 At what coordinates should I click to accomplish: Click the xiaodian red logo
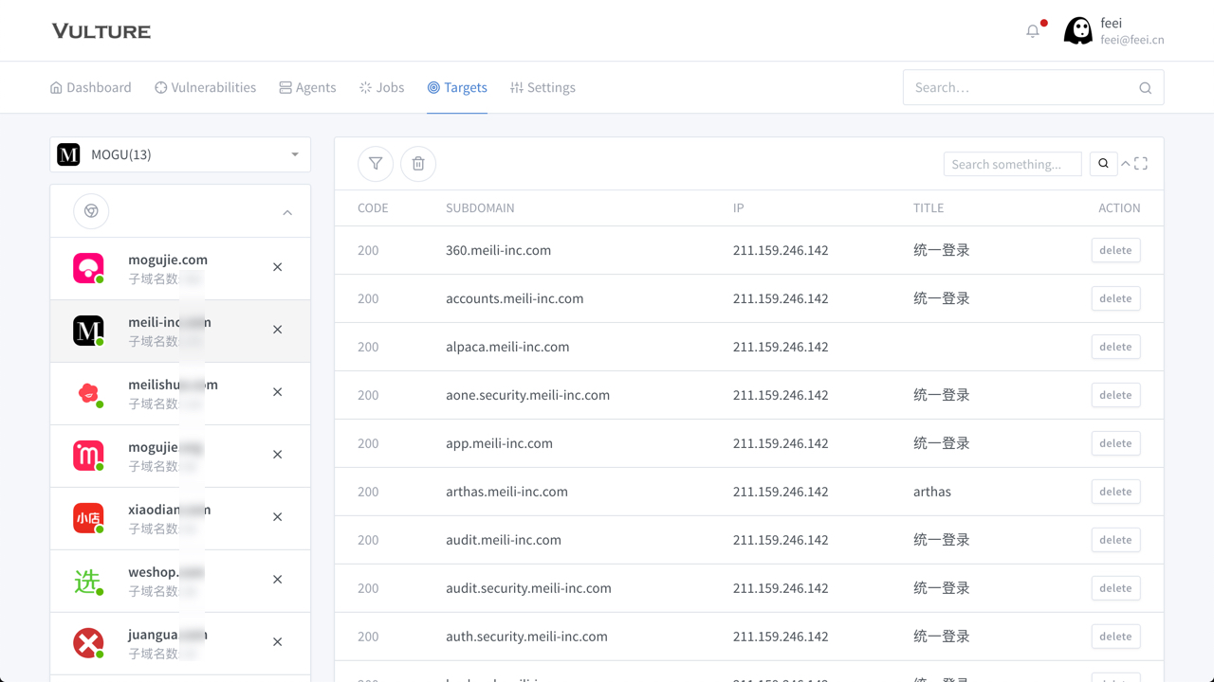coord(88,518)
